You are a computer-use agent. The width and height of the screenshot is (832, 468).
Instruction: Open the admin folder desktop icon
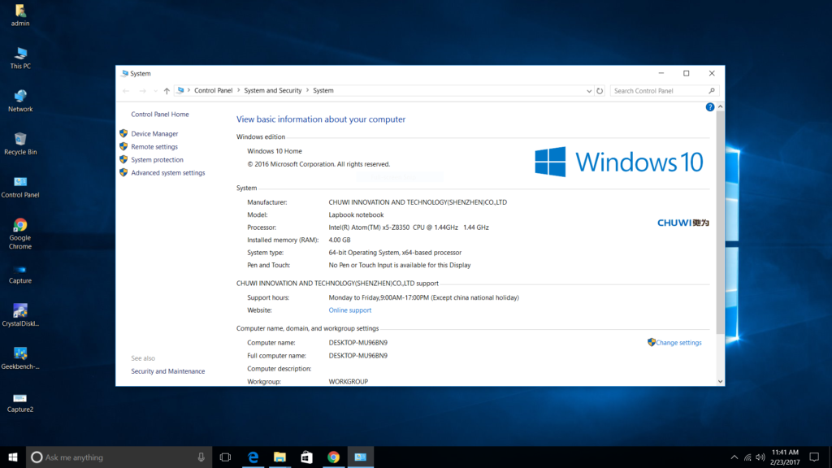(x=20, y=15)
